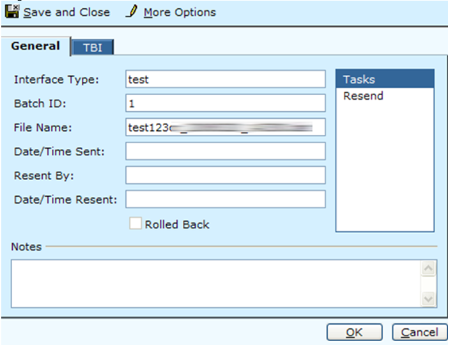Select the Date/Time Resent field
The height and width of the screenshot is (345, 450).
tap(226, 199)
